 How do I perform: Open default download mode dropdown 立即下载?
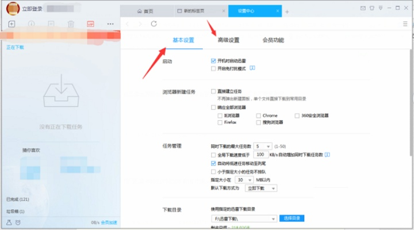261,188
